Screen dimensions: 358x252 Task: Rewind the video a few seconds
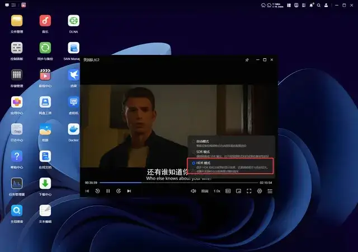click(x=97, y=191)
